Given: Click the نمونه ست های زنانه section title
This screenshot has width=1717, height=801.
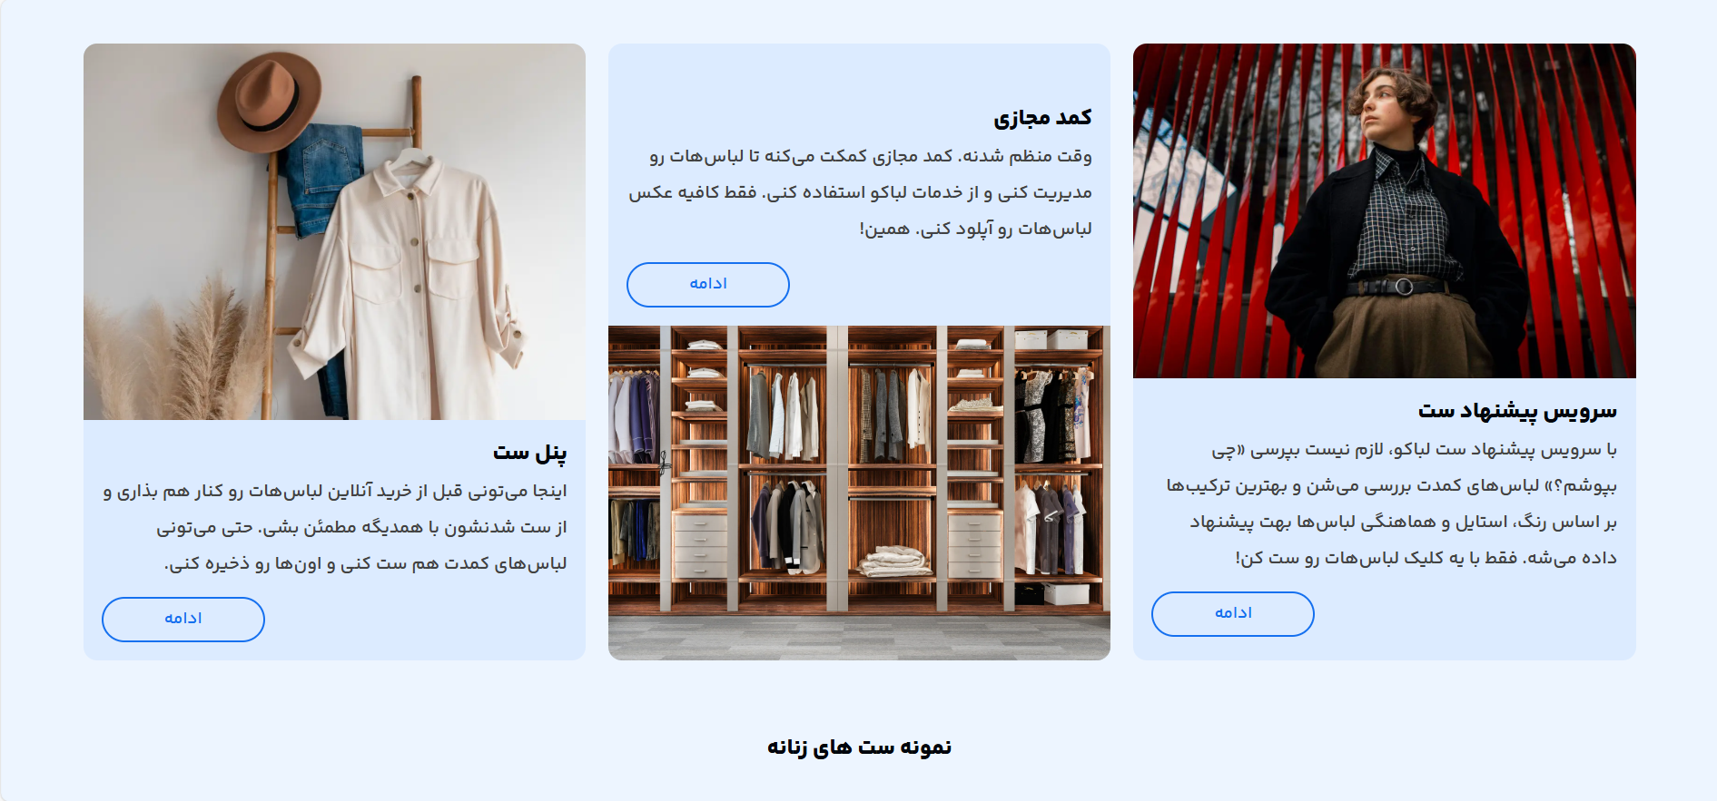Looking at the screenshot, I should click(859, 747).
